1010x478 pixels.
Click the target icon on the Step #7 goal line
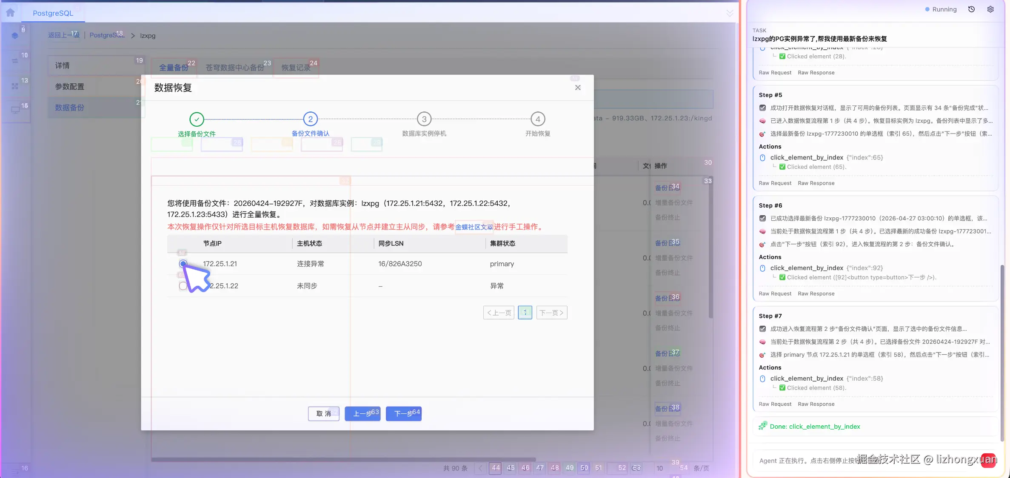762,355
